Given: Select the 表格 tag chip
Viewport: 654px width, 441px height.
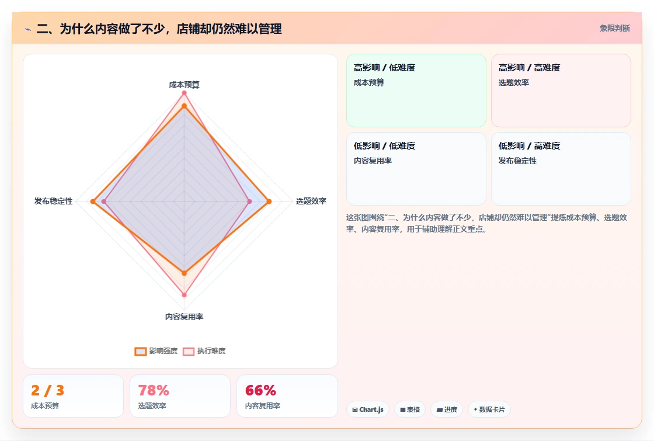Looking at the screenshot, I should click(409, 409).
